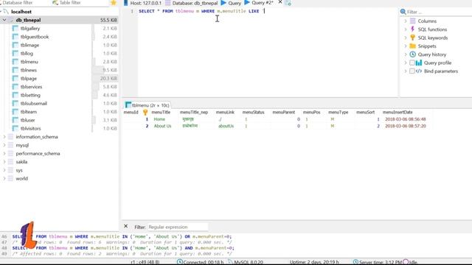Click the helper Filter input field

439,12
